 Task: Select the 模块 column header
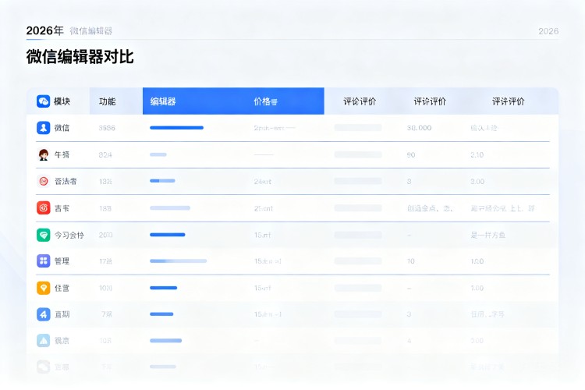(x=62, y=101)
